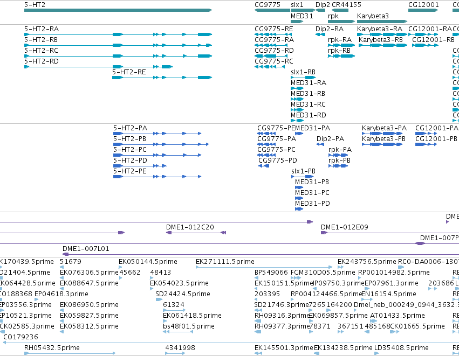The height and width of the screenshot is (356, 459).
Task: Click protein 5-HT2-PA label
Action: coord(131,128)
